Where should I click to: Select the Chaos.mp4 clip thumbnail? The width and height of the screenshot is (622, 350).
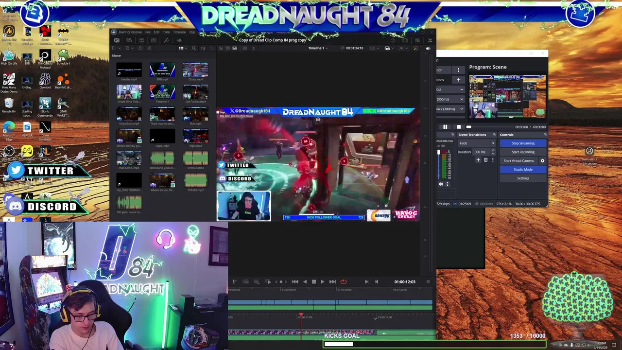[x=195, y=70]
